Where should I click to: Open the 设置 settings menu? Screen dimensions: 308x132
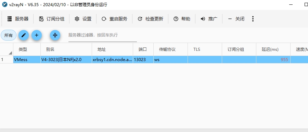83,19
